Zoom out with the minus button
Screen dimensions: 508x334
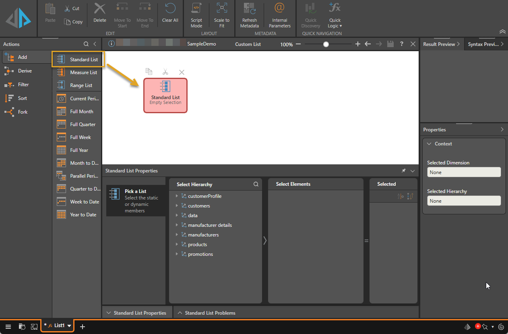pos(298,44)
